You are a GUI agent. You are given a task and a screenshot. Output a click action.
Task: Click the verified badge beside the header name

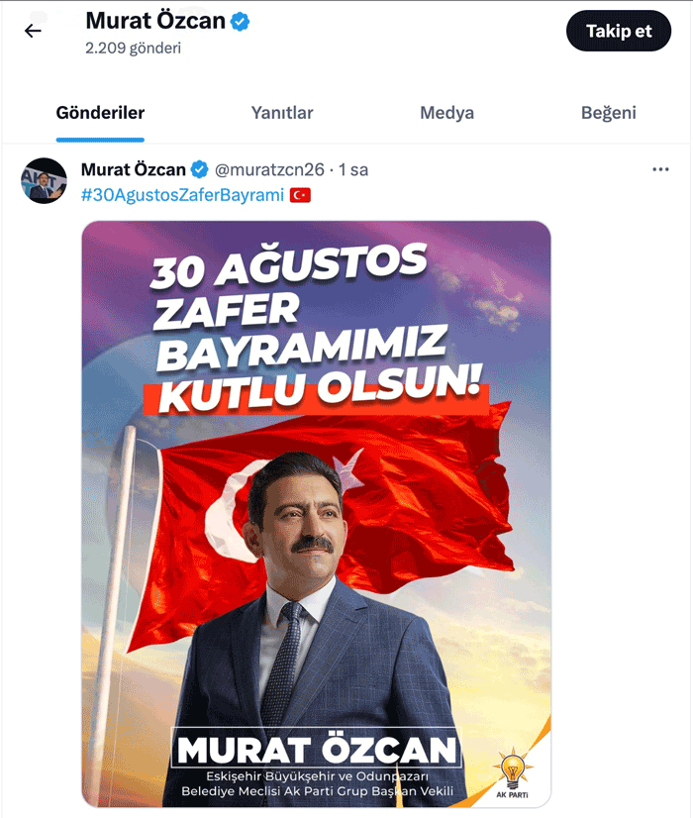(240, 22)
